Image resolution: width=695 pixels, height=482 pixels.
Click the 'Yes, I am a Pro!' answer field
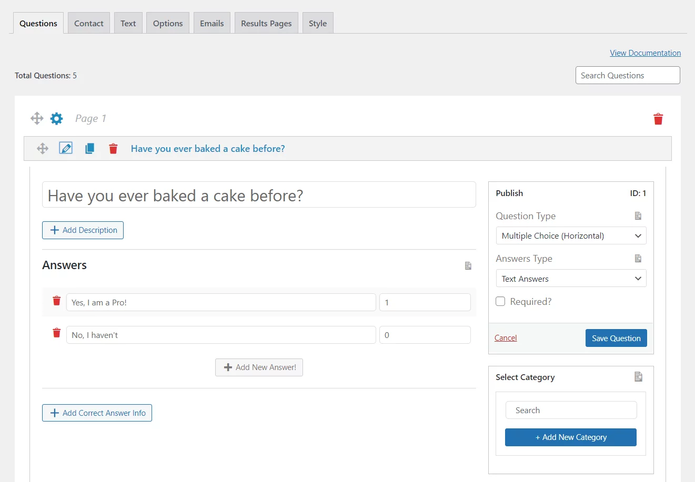coord(221,303)
